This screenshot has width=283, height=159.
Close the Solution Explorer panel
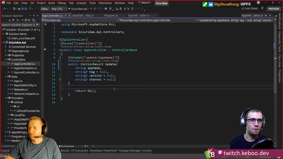38,16
